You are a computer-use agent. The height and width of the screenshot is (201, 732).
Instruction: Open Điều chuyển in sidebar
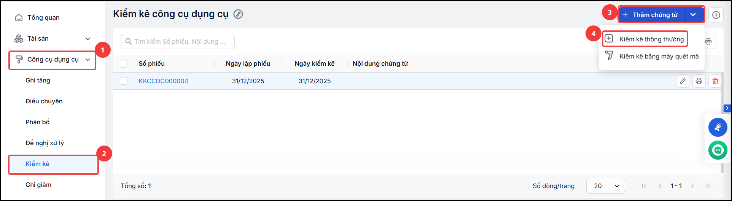pos(44,101)
